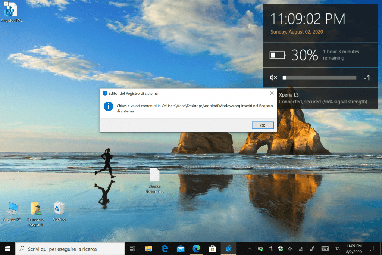Open the Windows Start menu

[8, 248]
